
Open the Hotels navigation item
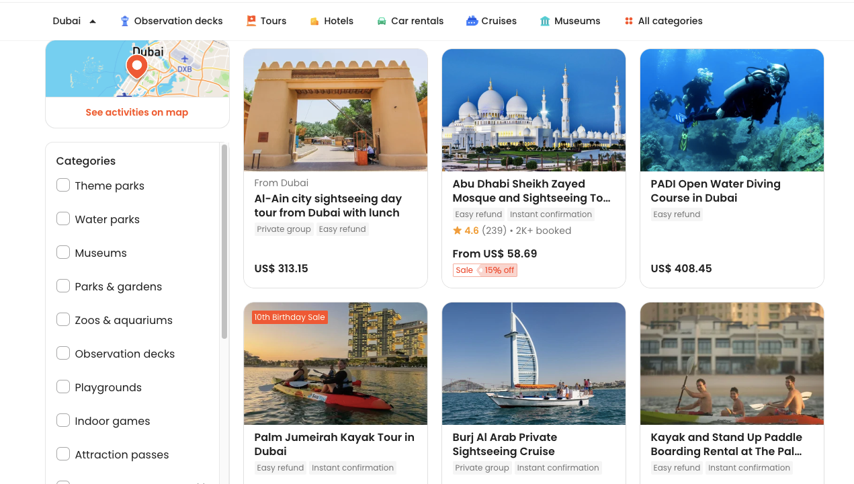(331, 21)
